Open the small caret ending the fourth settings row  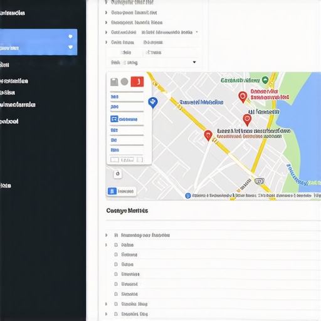point(197,32)
